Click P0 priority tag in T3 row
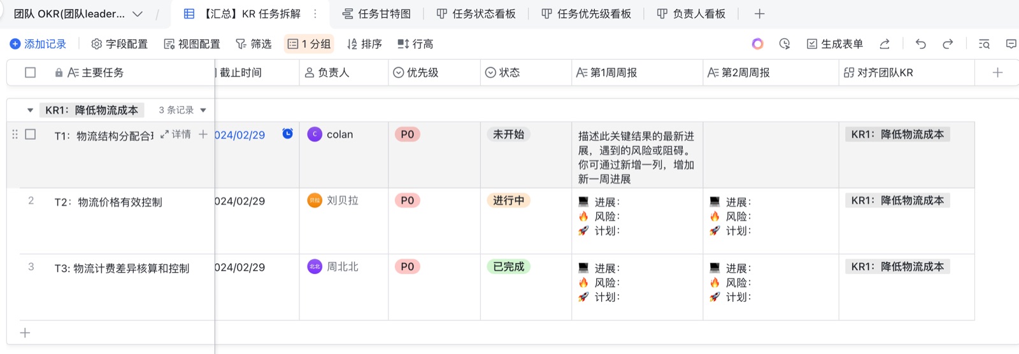 tap(408, 266)
